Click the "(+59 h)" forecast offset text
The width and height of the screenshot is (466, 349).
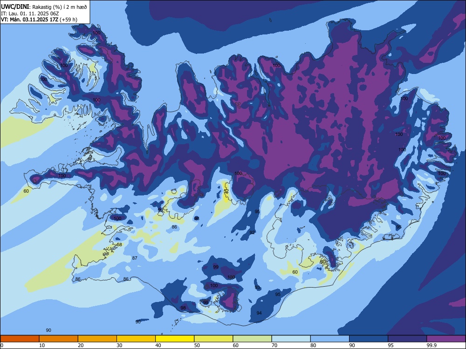[x=69, y=20]
